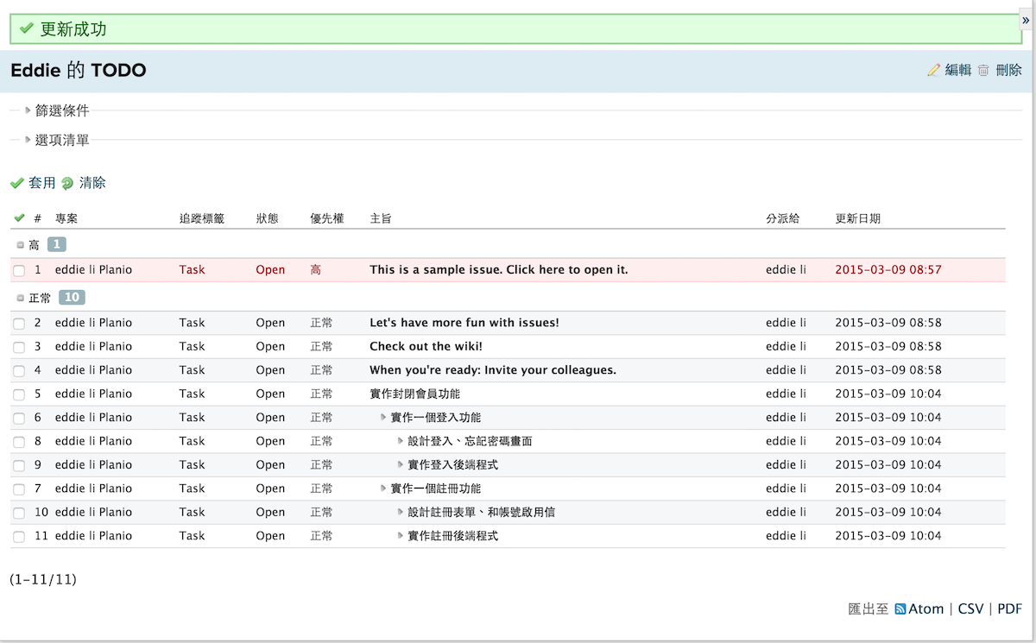The height and width of the screenshot is (643, 1036).
Task: Click the green checkmark icon beside 套用
Action: point(17,183)
